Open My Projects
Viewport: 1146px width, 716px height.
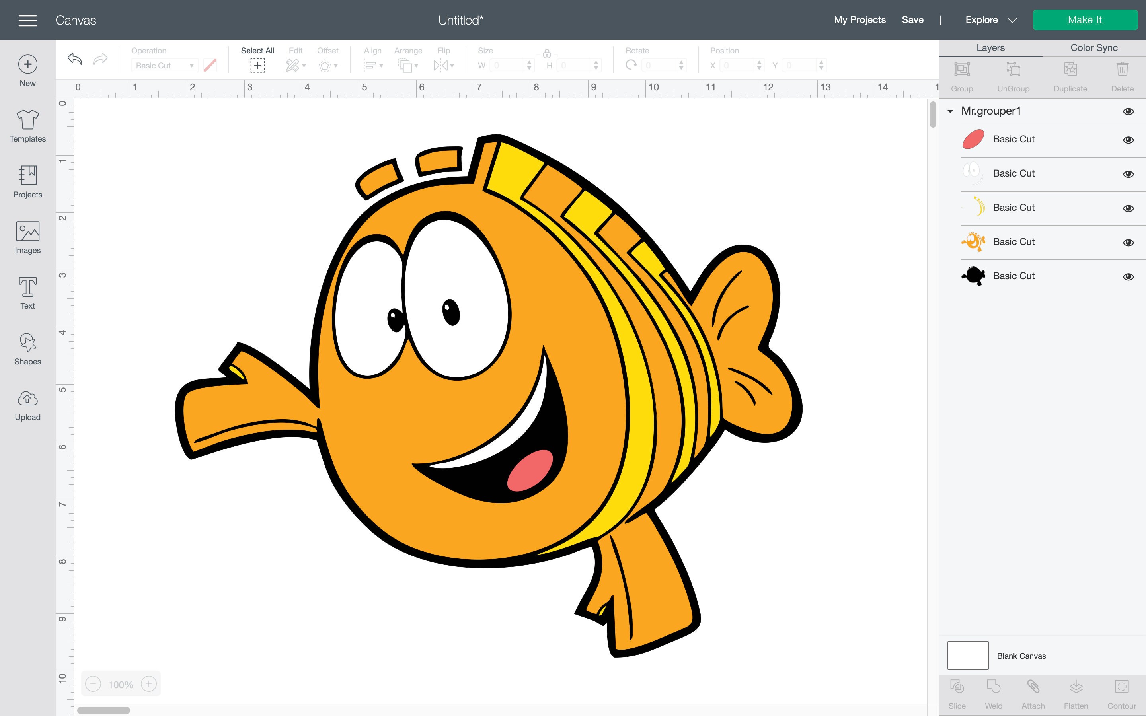859,20
